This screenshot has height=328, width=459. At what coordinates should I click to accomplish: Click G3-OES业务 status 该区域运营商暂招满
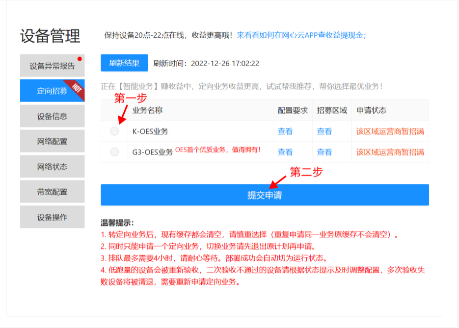tap(390, 152)
